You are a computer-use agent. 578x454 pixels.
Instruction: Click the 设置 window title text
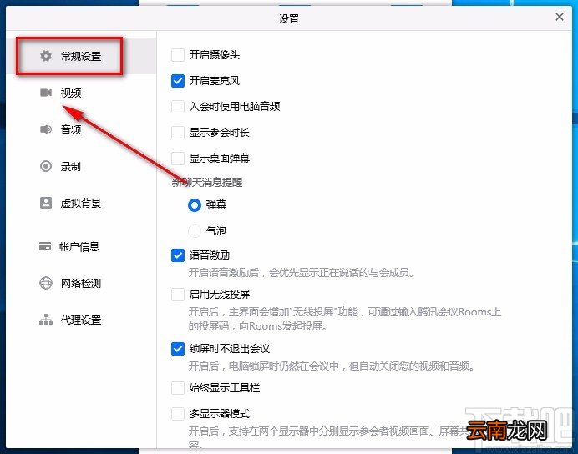coord(289,19)
